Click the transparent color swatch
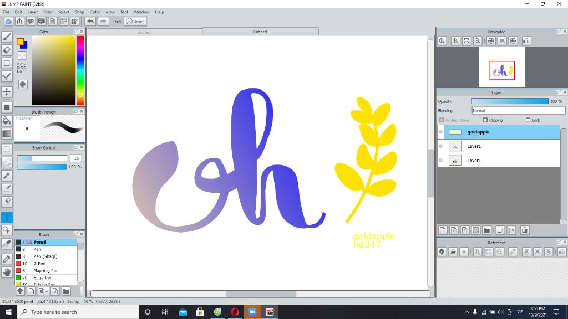 [22, 55]
